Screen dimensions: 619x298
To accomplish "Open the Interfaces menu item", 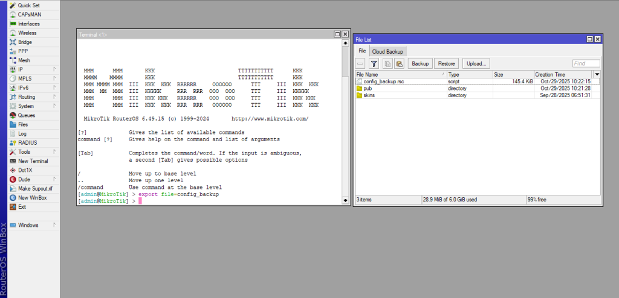I will [x=28, y=24].
